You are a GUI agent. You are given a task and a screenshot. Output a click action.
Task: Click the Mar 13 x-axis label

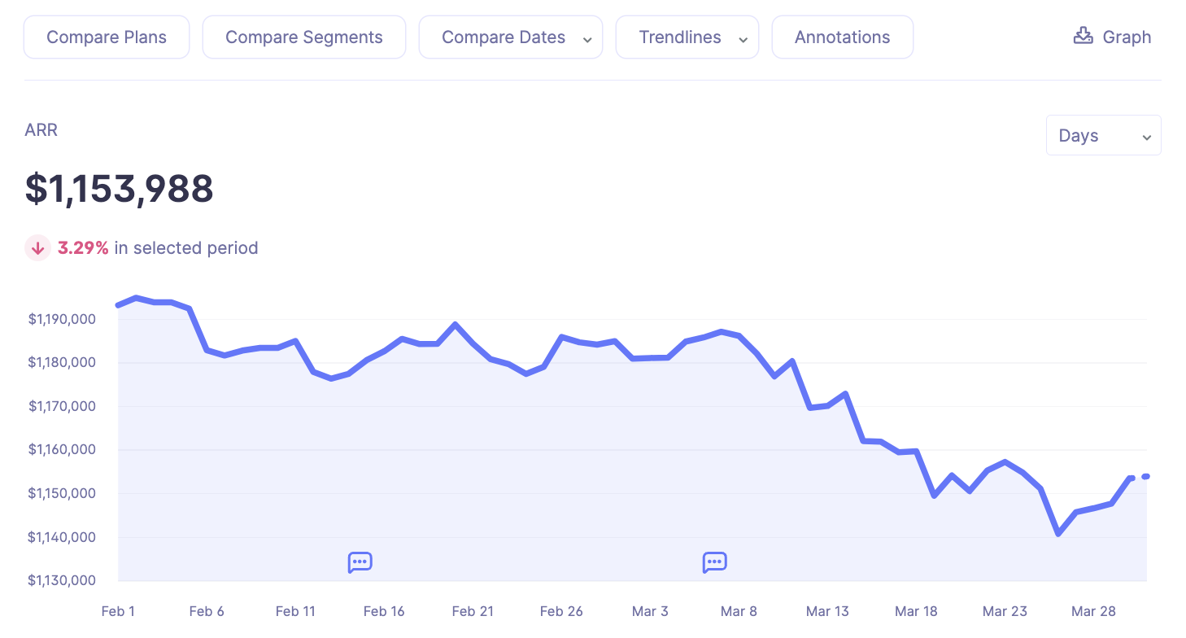tap(827, 611)
